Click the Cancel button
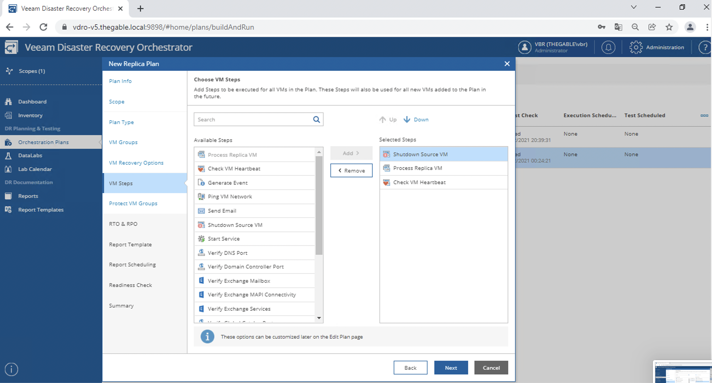 point(491,367)
